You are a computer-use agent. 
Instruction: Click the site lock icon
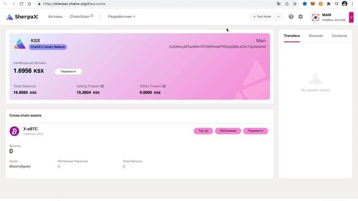pos(39,4)
